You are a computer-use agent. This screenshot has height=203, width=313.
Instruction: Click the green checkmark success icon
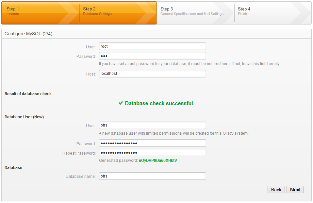(x=121, y=103)
